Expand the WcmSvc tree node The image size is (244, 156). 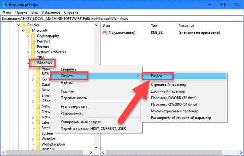(x=33, y=139)
